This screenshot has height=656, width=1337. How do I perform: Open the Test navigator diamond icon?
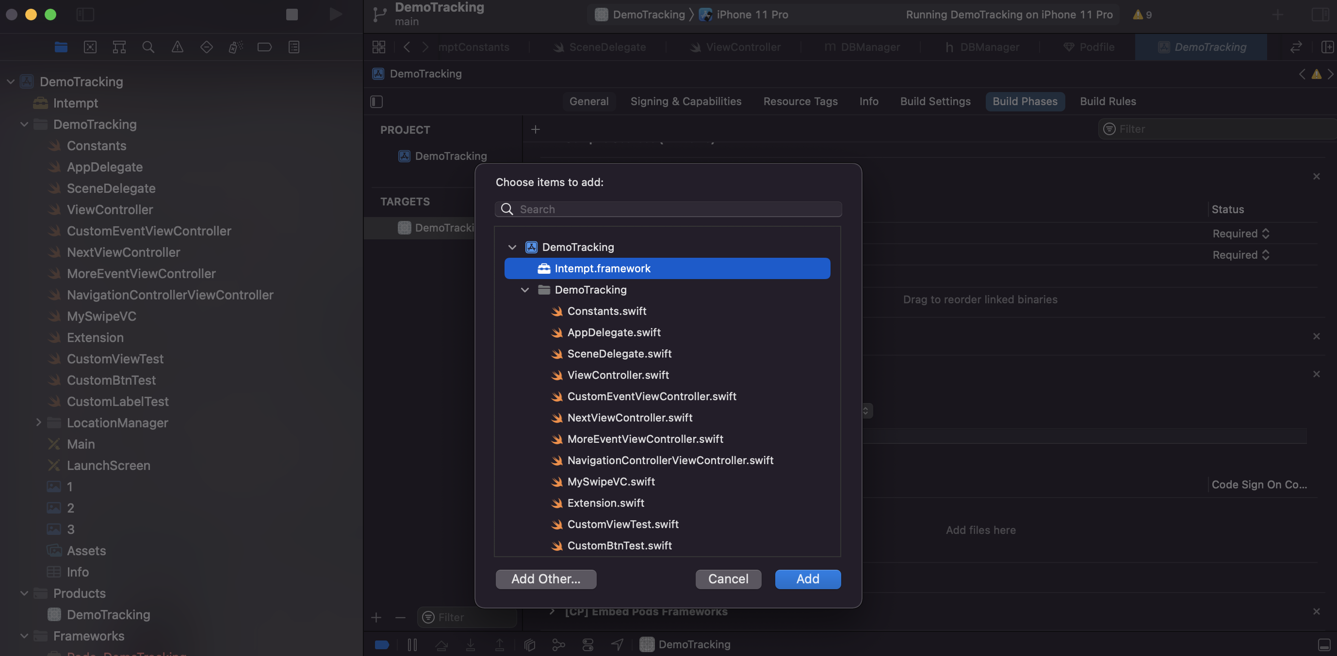[206, 47]
